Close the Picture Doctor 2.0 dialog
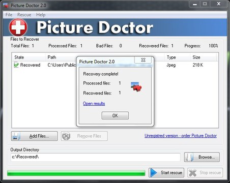The image size is (230, 183). coord(143,60)
